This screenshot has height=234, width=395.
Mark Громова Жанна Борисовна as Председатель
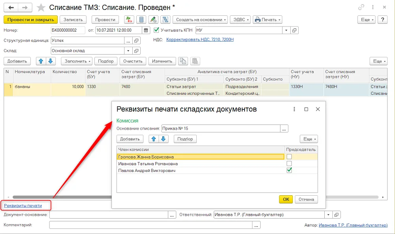pos(289,157)
